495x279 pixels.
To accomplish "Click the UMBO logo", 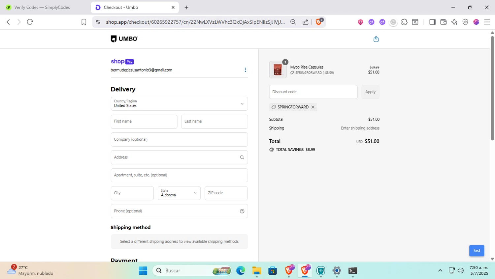I will click(124, 39).
